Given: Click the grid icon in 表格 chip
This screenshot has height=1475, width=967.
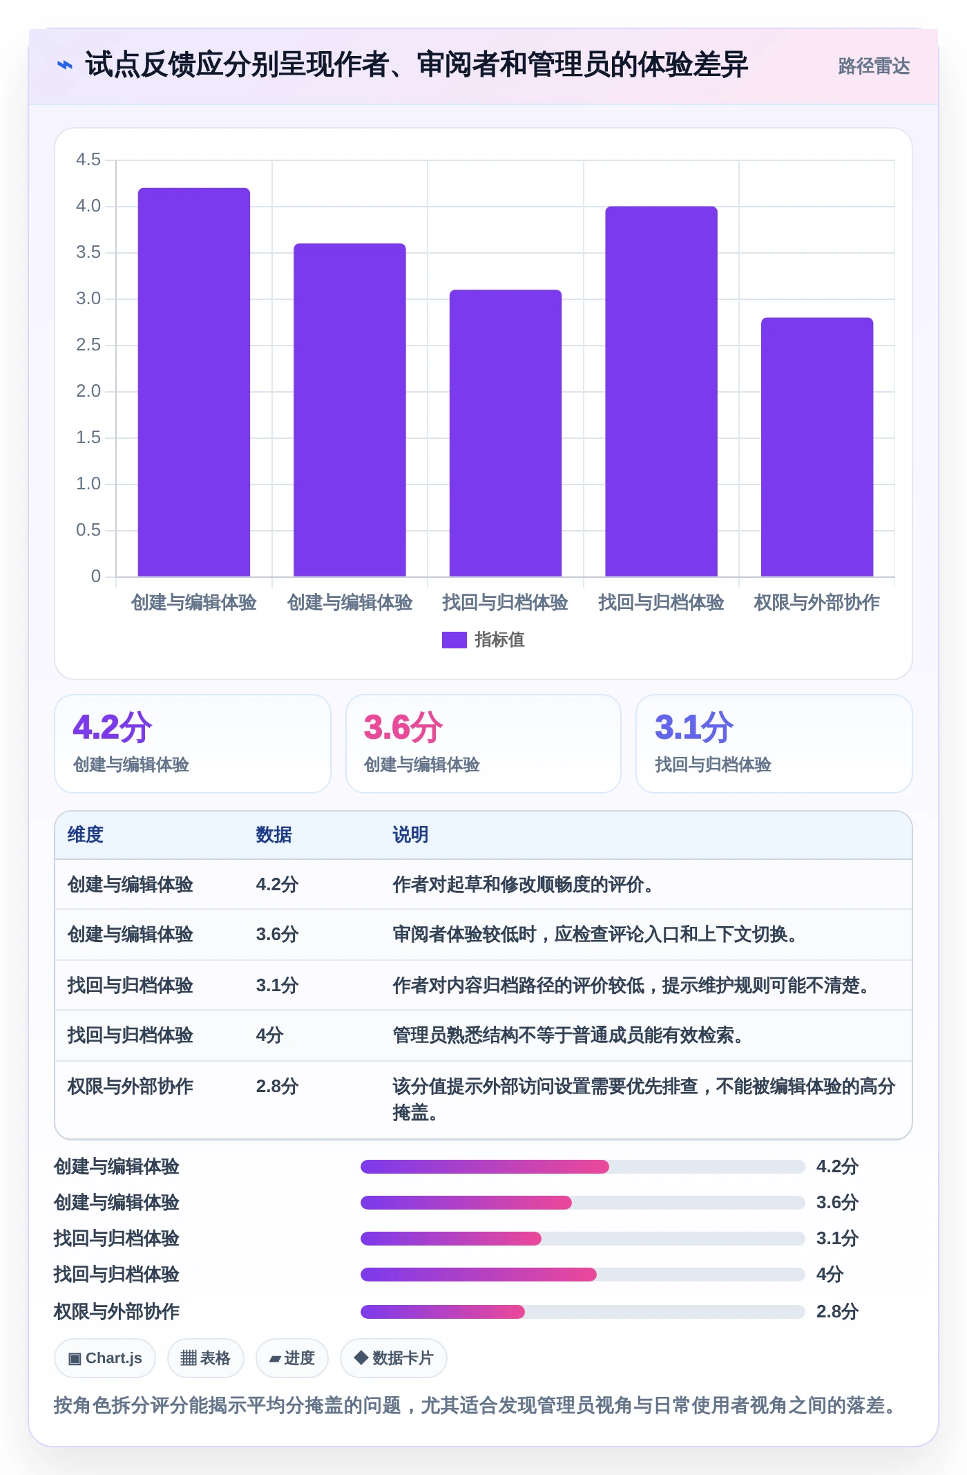Looking at the screenshot, I should tap(189, 1358).
